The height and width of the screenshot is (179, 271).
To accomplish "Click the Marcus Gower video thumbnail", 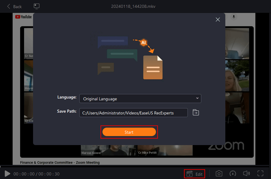I will [x=109, y=150].
